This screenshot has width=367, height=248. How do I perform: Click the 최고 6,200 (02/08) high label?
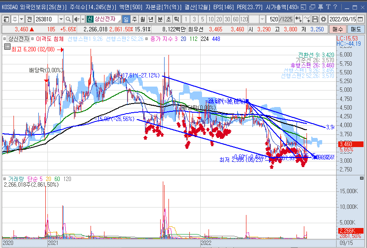coord(33,49)
